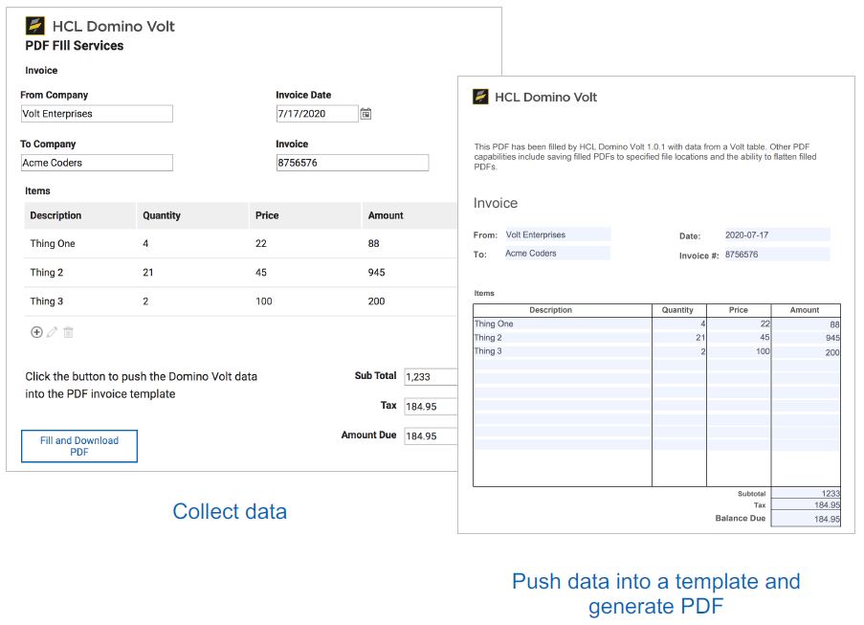This screenshot has height=625, width=864.
Task: Click quantity 21 in the form's Thing 2 row
Action: (x=148, y=272)
